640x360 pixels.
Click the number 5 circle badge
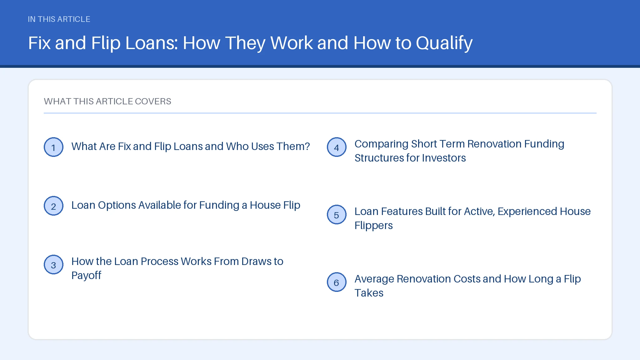(337, 214)
